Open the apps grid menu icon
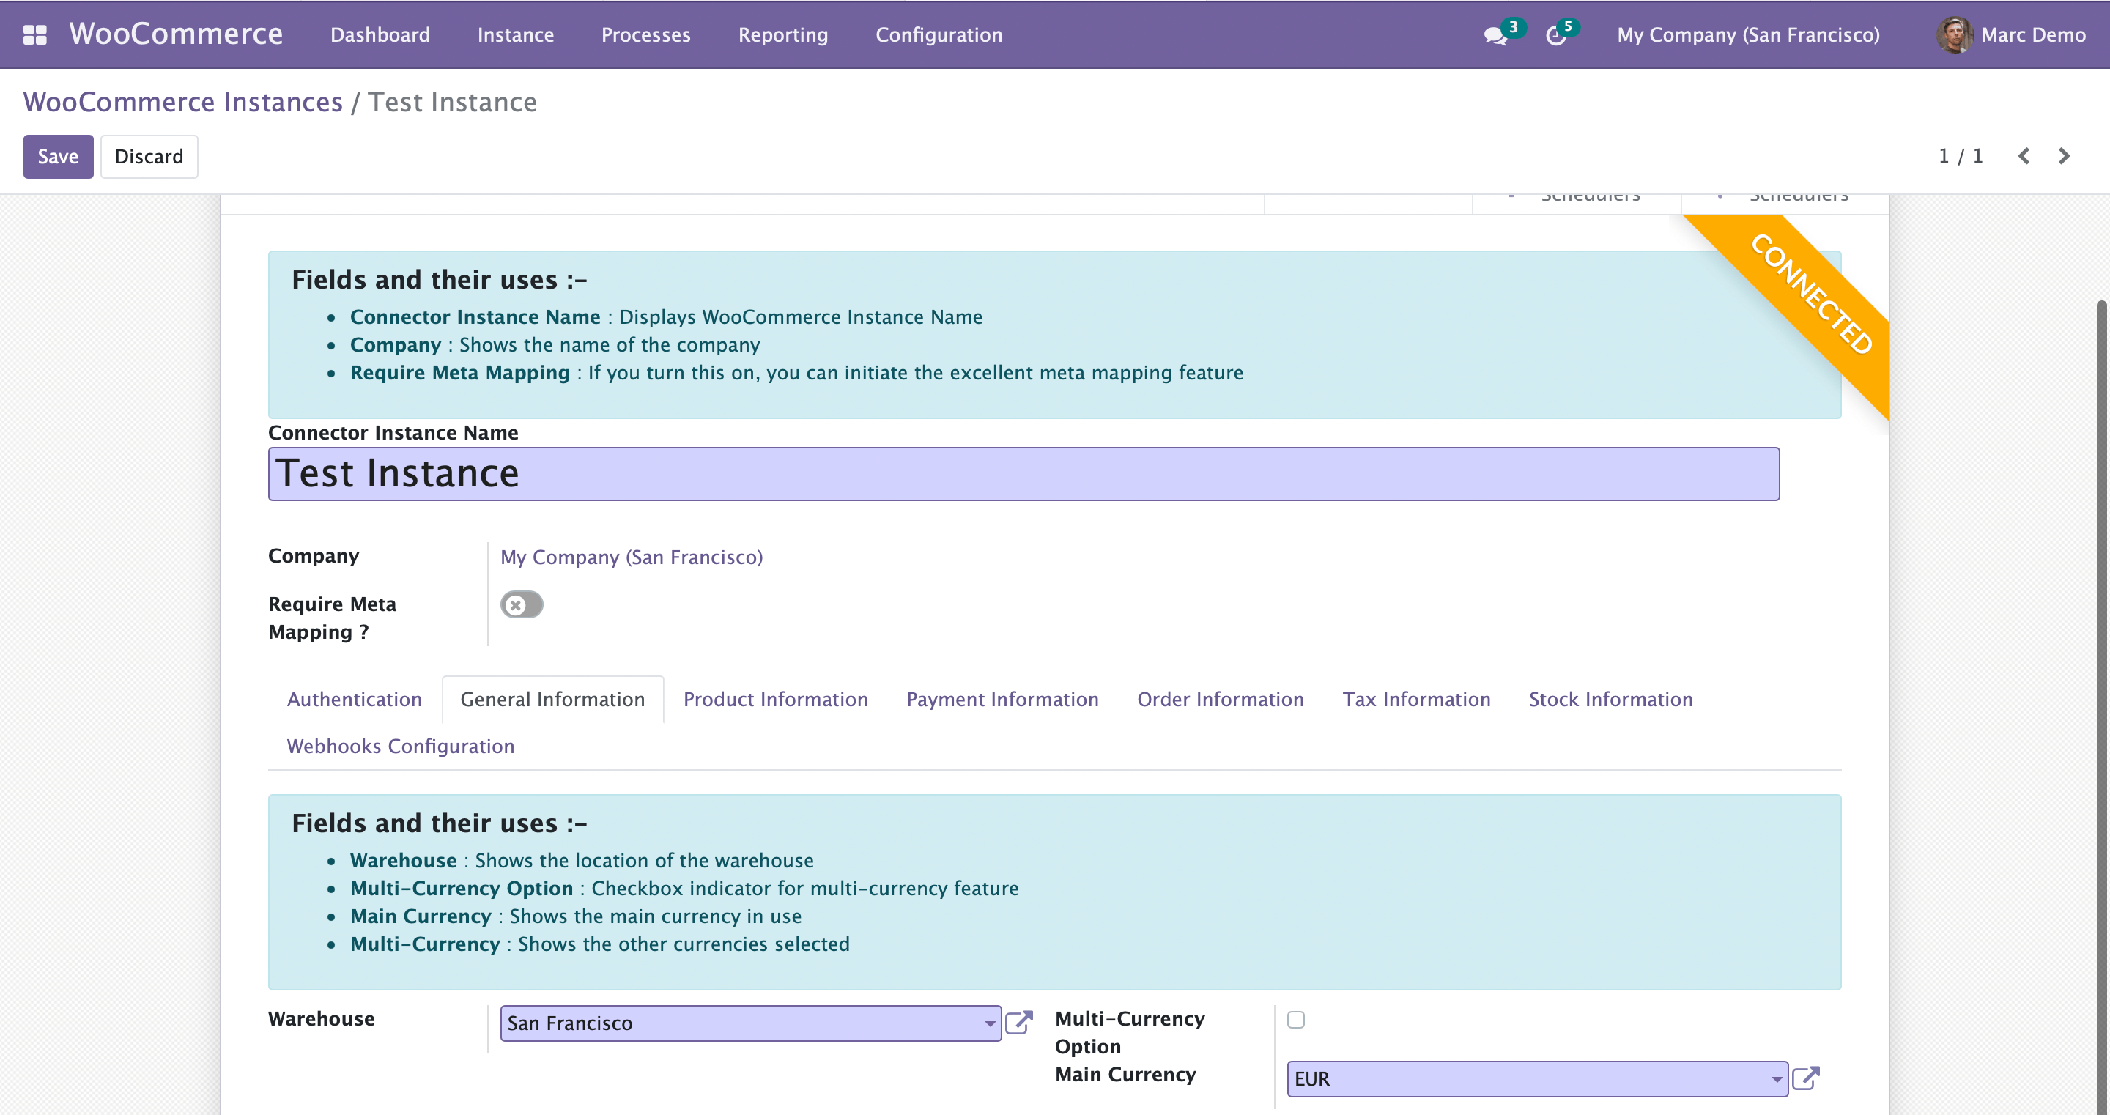 click(34, 34)
